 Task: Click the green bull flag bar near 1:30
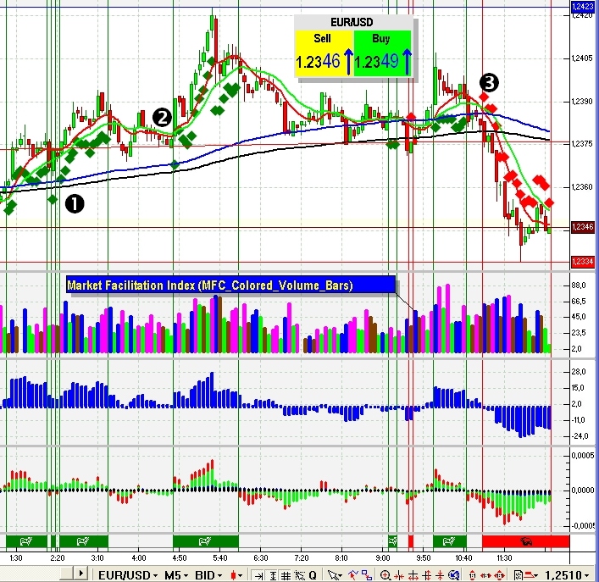[x=26, y=541]
